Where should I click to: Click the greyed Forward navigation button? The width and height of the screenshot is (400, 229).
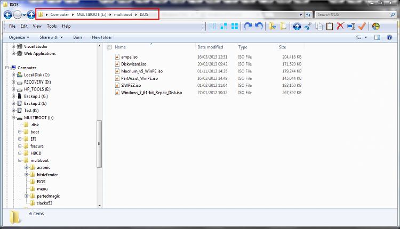pos(18,15)
